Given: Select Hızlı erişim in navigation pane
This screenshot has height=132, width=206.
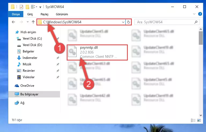Looking at the screenshot, I should click(28, 32).
